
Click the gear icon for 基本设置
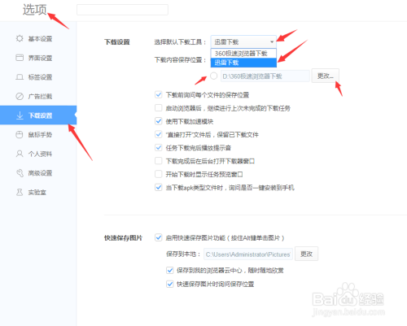click(x=20, y=38)
